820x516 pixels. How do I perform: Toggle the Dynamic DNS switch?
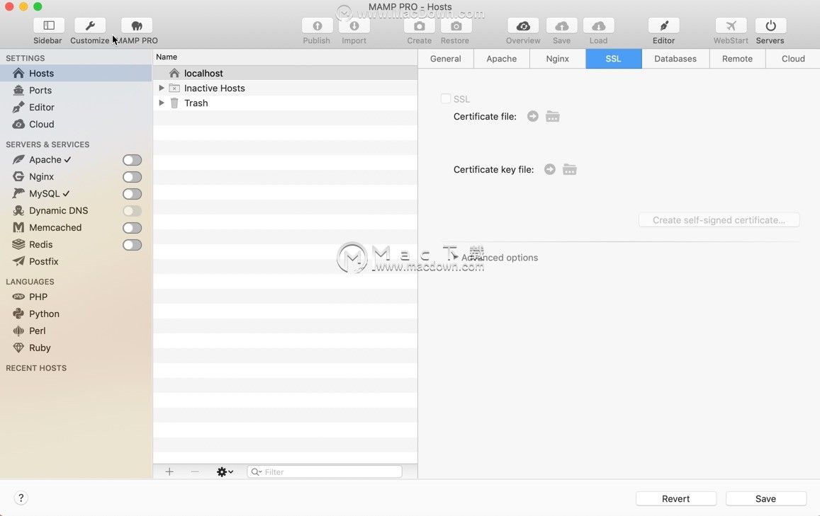point(133,211)
